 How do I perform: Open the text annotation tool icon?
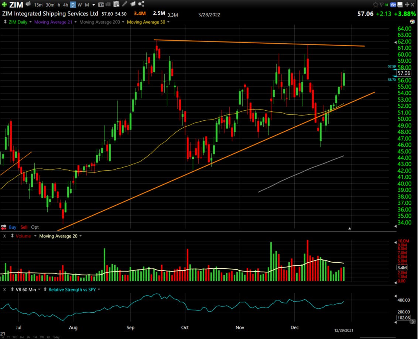pos(101,4)
